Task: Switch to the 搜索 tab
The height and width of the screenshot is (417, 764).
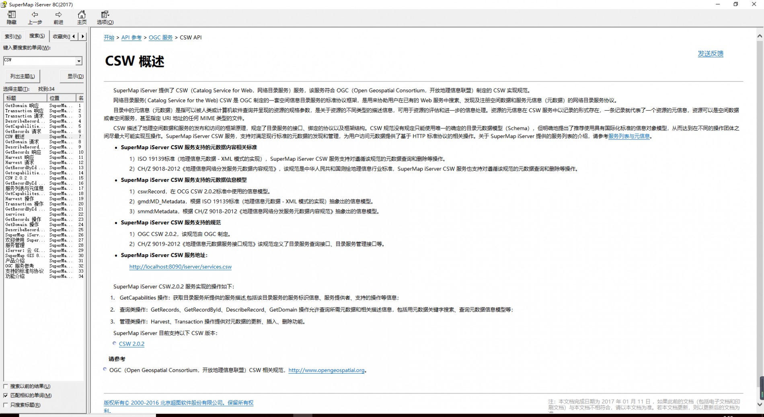Action: [x=37, y=36]
